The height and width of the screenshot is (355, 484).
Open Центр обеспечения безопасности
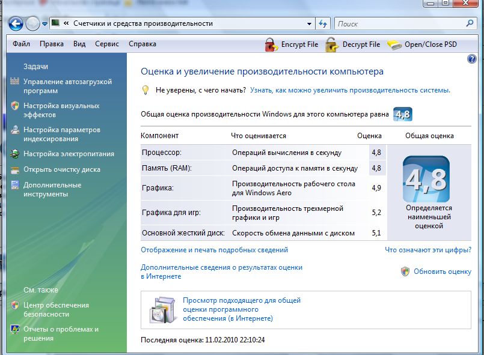tap(56, 309)
